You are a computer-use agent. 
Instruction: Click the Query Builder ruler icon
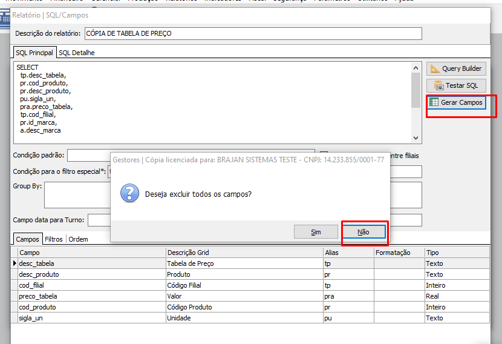(x=435, y=68)
